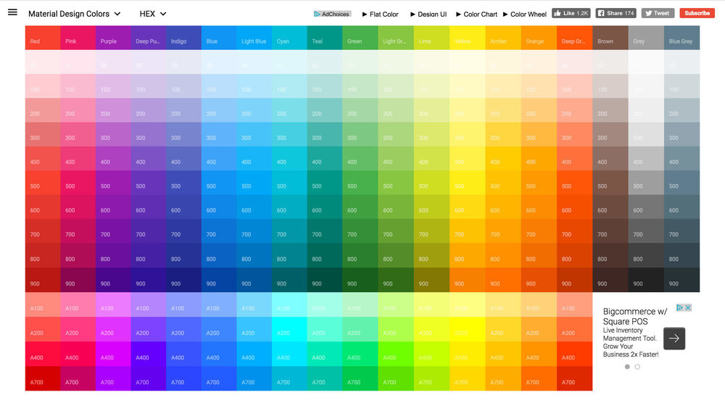Pick the Red A700 accent swatch
This screenshot has height=416, width=725.
(x=43, y=378)
